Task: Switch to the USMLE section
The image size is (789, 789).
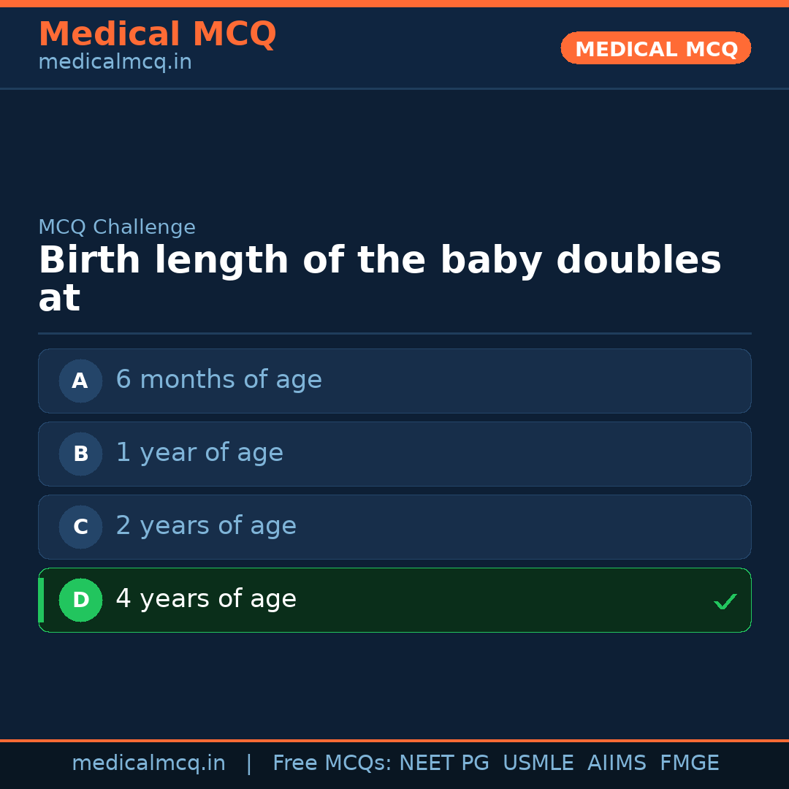Action: 538,763
